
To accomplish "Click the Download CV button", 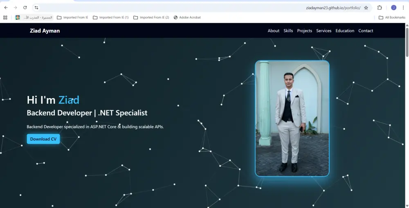I will pos(43,139).
